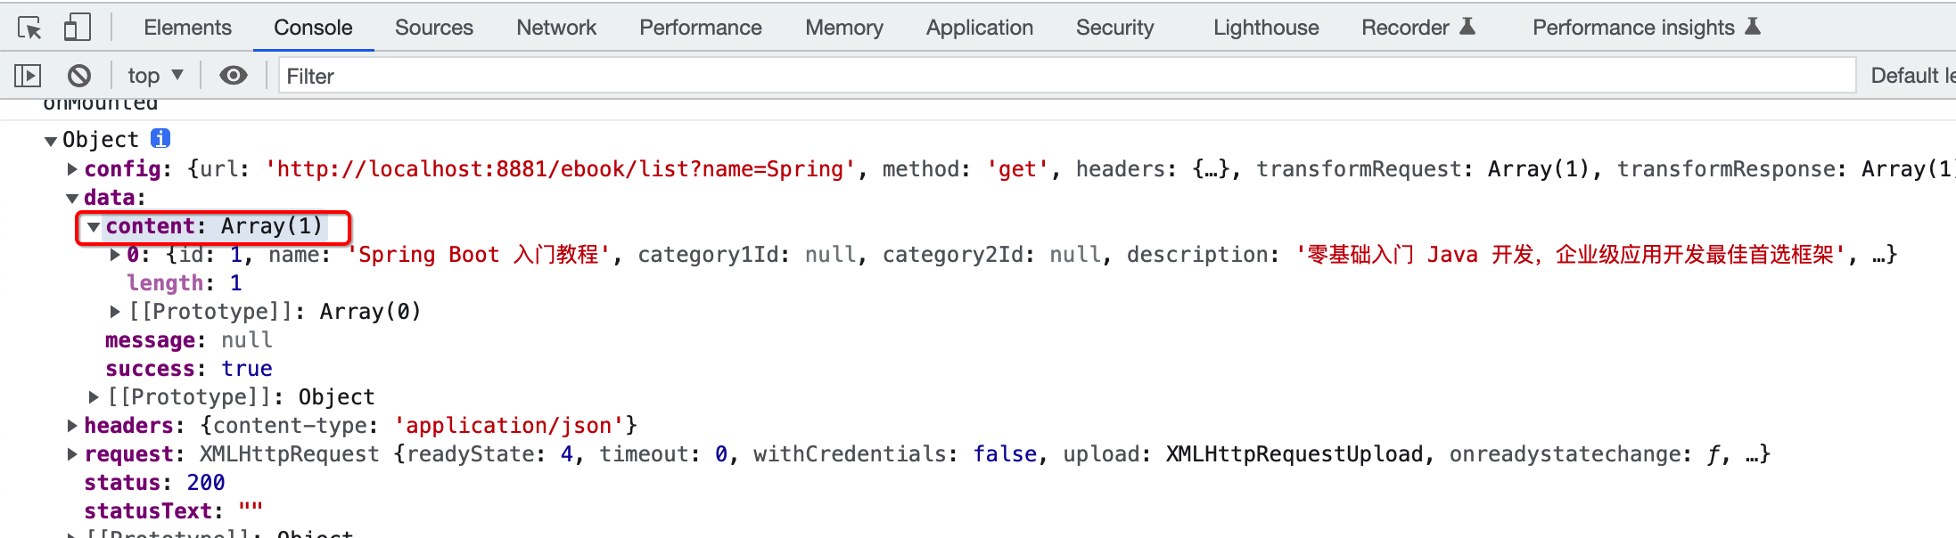Click the localhost:8881 ebook list URL string
The image size is (1956, 538).
(x=562, y=168)
